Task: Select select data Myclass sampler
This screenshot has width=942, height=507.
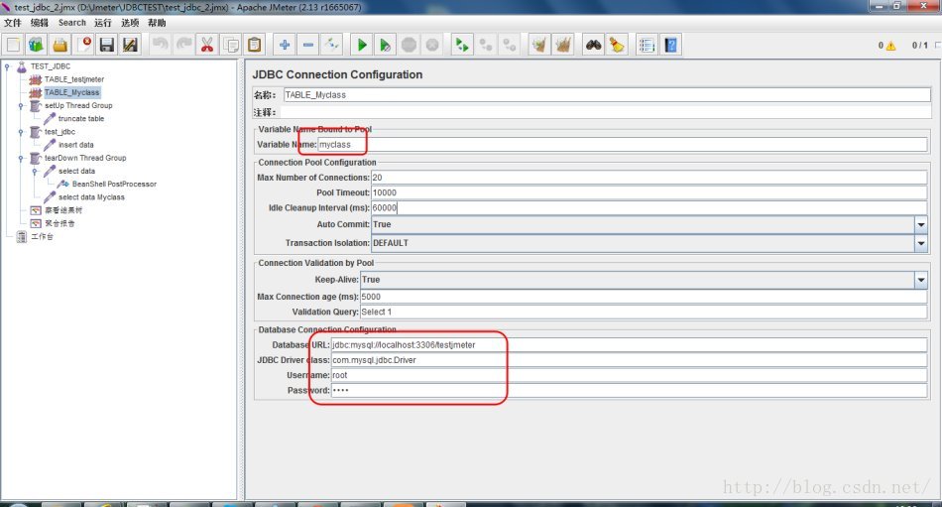Action: tap(91, 197)
